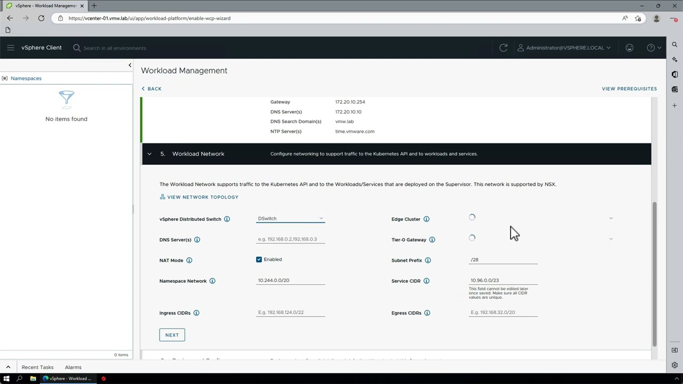Viewport: 683px width, 384px height.
Task: Open browser sidebar settings gear
Action: [x=675, y=365]
